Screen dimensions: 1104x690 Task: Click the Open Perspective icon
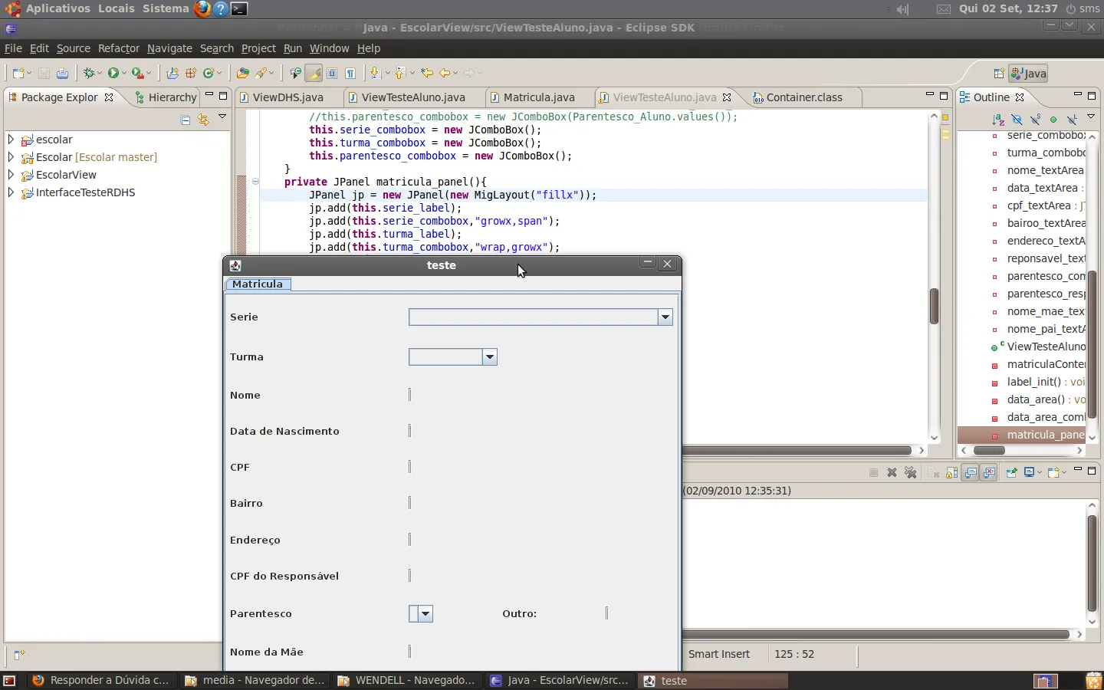click(998, 74)
